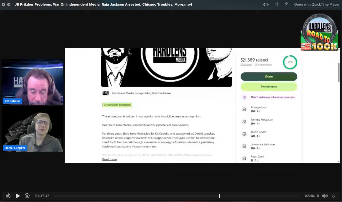The width and height of the screenshot is (342, 202).
Task: Mute the video volume
Action: (325, 196)
